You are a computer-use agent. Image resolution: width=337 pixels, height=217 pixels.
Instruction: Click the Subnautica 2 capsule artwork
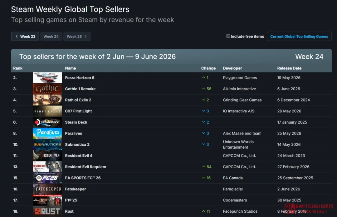tap(47, 145)
